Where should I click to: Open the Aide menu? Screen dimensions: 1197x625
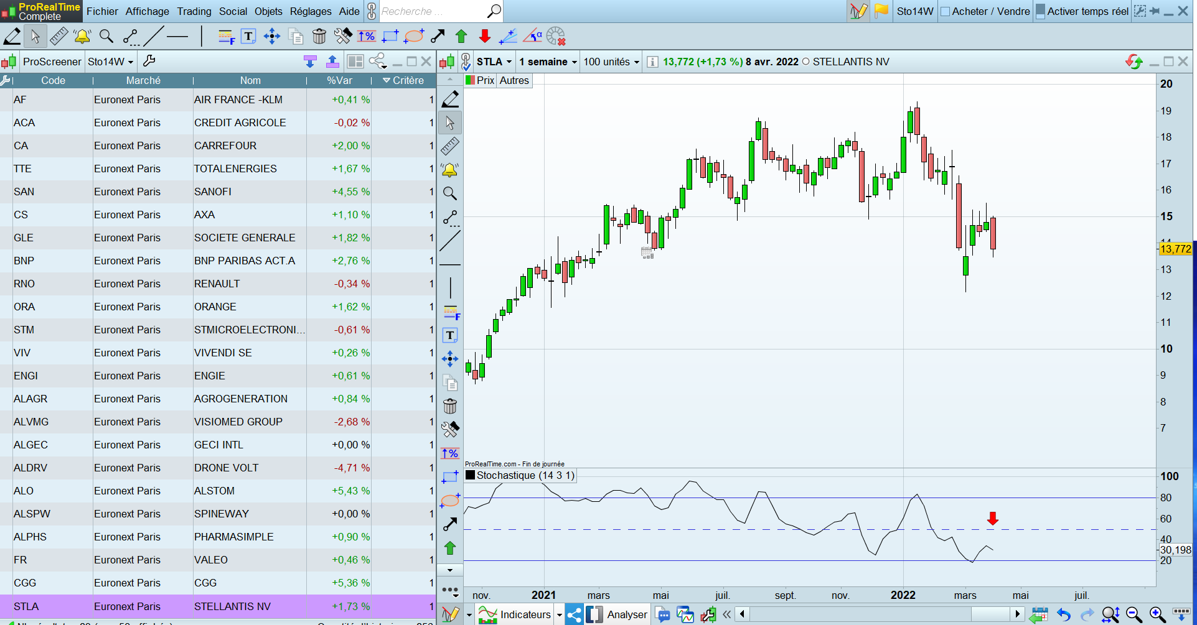[x=349, y=11]
